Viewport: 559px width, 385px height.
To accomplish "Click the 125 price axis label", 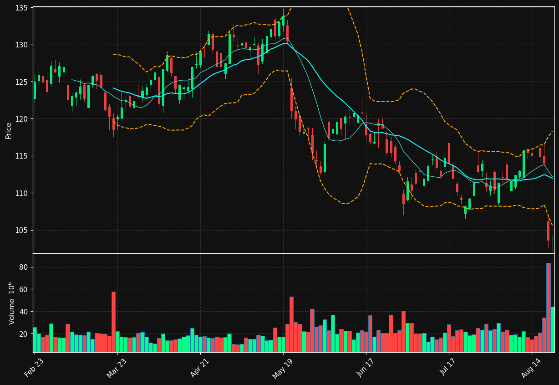I will pos(21,82).
